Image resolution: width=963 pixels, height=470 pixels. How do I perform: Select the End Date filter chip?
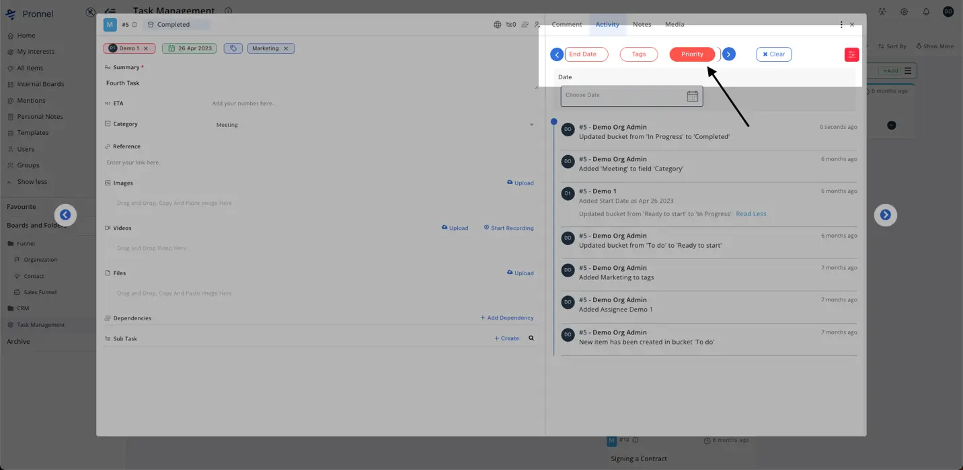pos(586,54)
